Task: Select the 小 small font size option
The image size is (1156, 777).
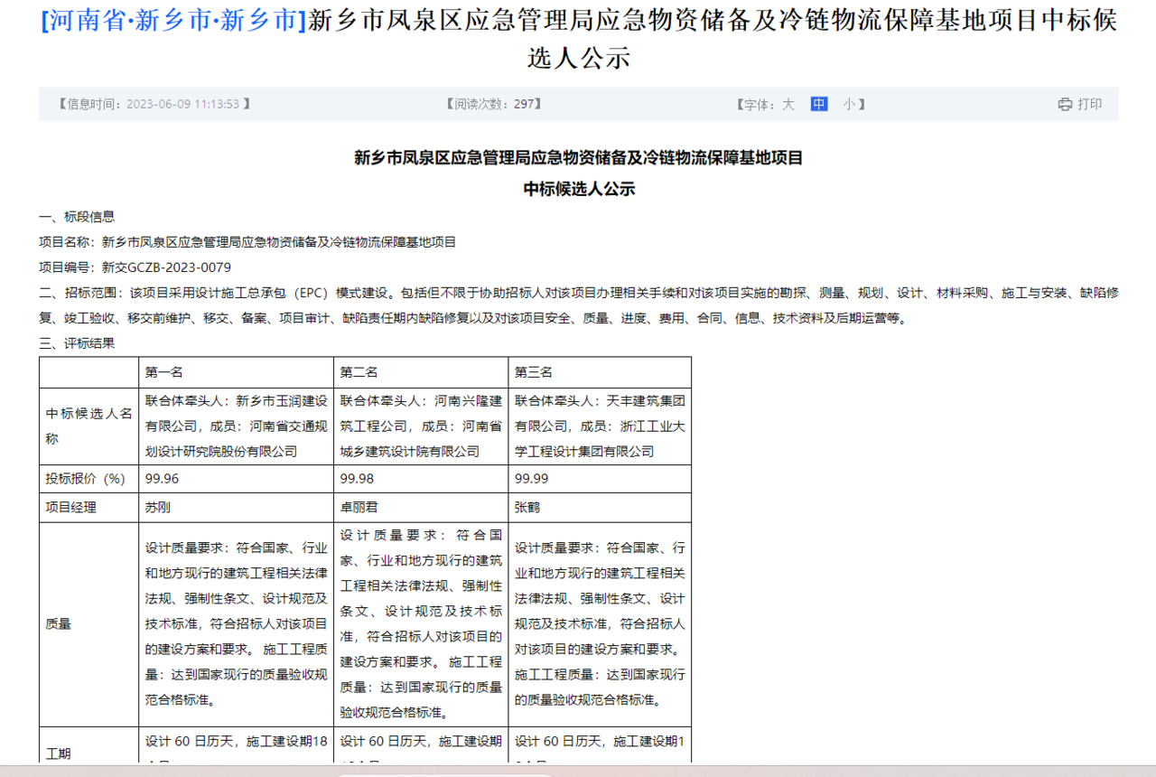Action: point(849,104)
